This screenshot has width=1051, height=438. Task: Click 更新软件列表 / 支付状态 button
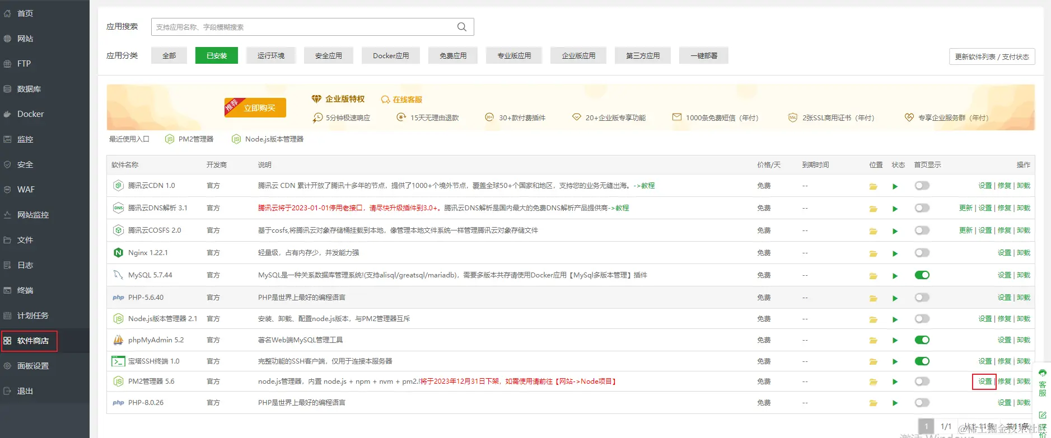coord(992,56)
